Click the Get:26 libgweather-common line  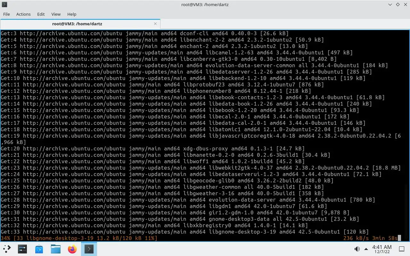pyautogui.click(x=162, y=187)
